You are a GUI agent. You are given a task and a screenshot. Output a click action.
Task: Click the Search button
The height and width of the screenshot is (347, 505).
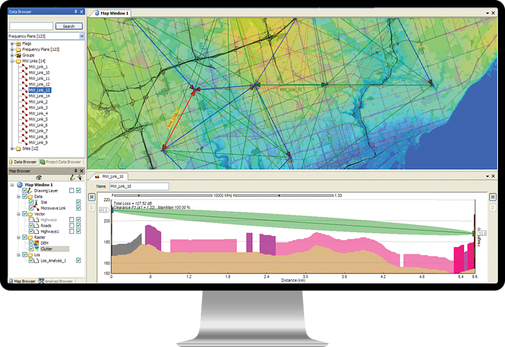click(69, 26)
